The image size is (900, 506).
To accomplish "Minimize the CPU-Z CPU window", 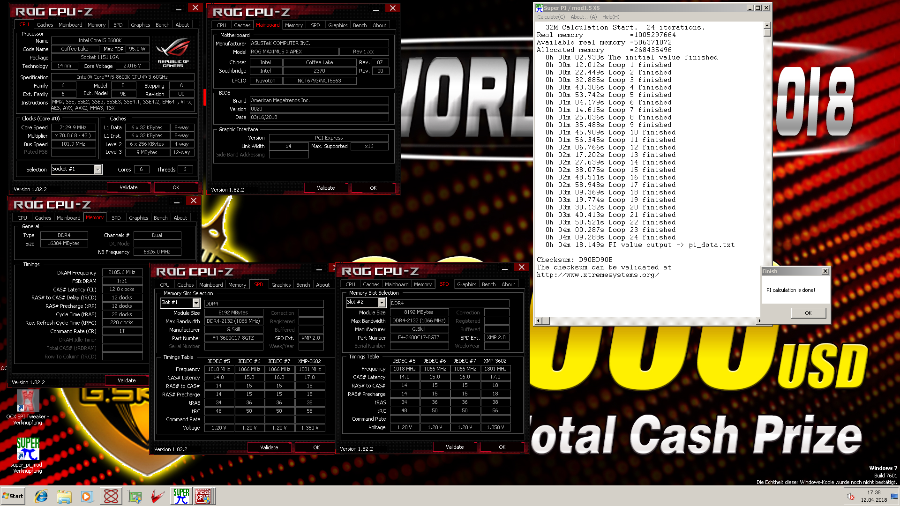I will click(x=179, y=9).
